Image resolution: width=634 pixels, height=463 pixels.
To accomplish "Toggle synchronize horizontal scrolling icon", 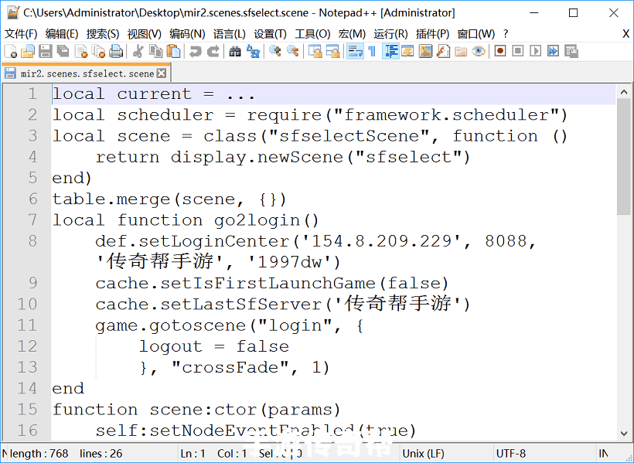I will tap(332, 52).
